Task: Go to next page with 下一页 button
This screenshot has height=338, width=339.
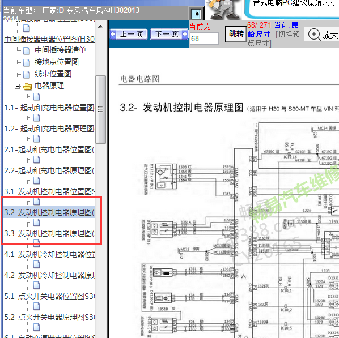Action: tap(169, 34)
